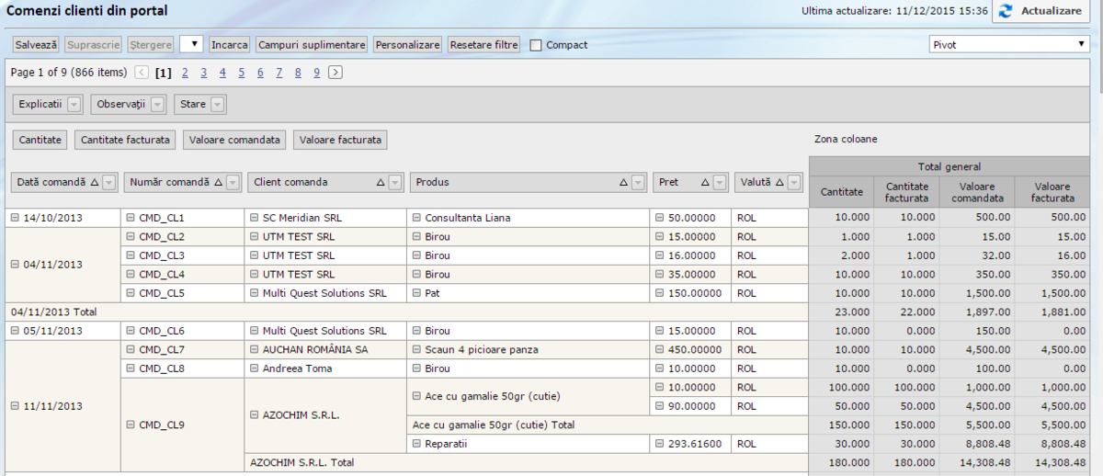Sort by Dată comandă column header
The width and height of the screenshot is (1103, 476).
point(53,182)
